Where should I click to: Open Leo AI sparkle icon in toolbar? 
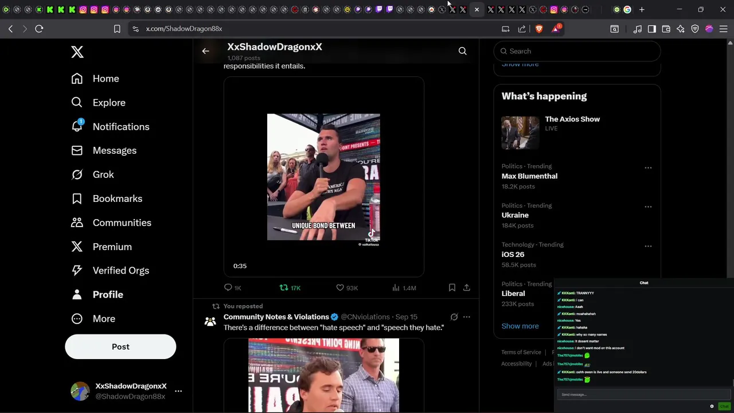point(681,29)
